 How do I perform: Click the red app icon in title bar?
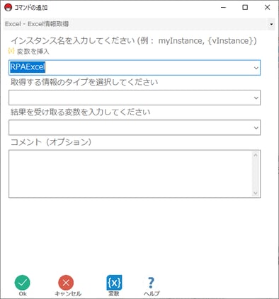coord(8,8)
